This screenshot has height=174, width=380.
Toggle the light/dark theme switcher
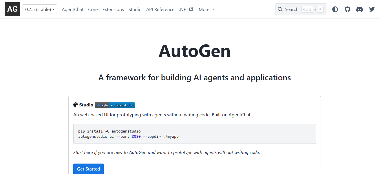pos(335,9)
